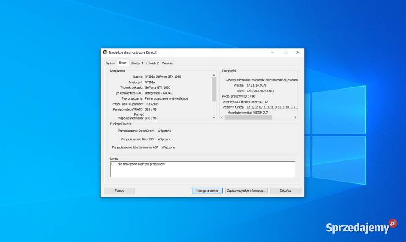Click the 5991 MB VRAM value
Viewport: 406px width, 242px height.
[151, 109]
